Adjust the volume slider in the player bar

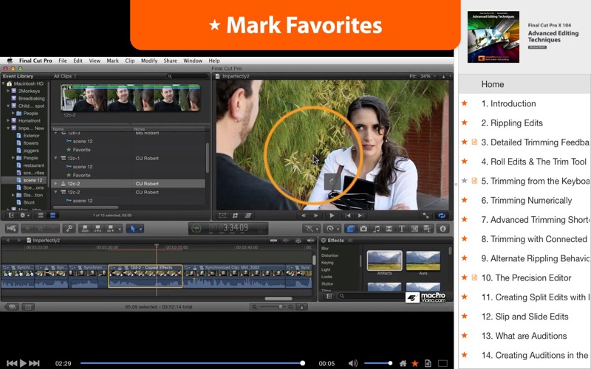378,363
